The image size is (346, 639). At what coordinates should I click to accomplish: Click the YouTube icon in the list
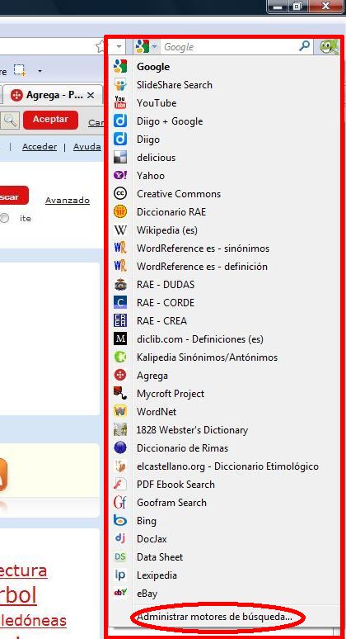(120, 102)
